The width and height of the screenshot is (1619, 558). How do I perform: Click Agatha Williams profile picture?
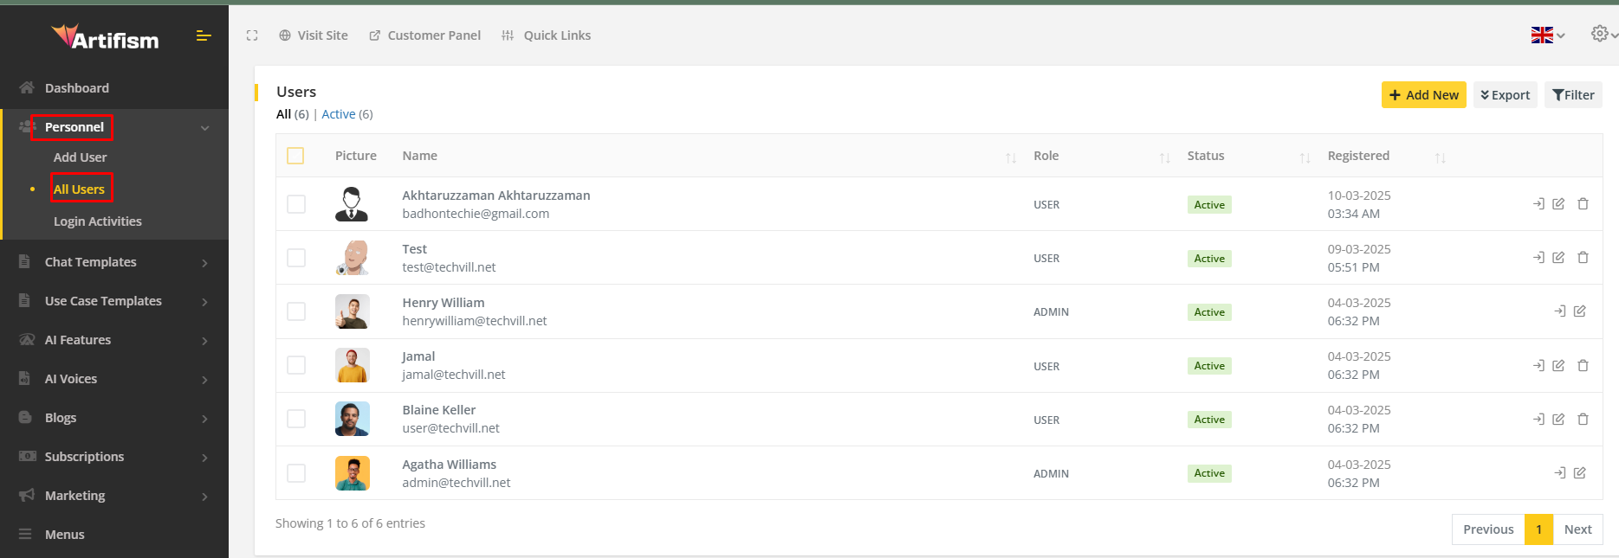point(352,473)
